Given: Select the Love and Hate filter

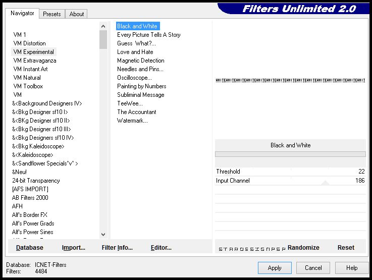Looking at the screenshot, I should 135,51.
